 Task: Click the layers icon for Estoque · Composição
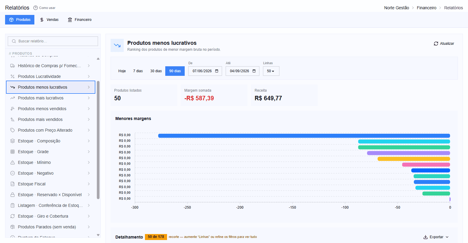(x=13, y=141)
